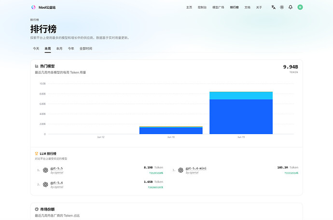Open the 控制台 navigation item
The image size is (333, 220).
(202, 7)
